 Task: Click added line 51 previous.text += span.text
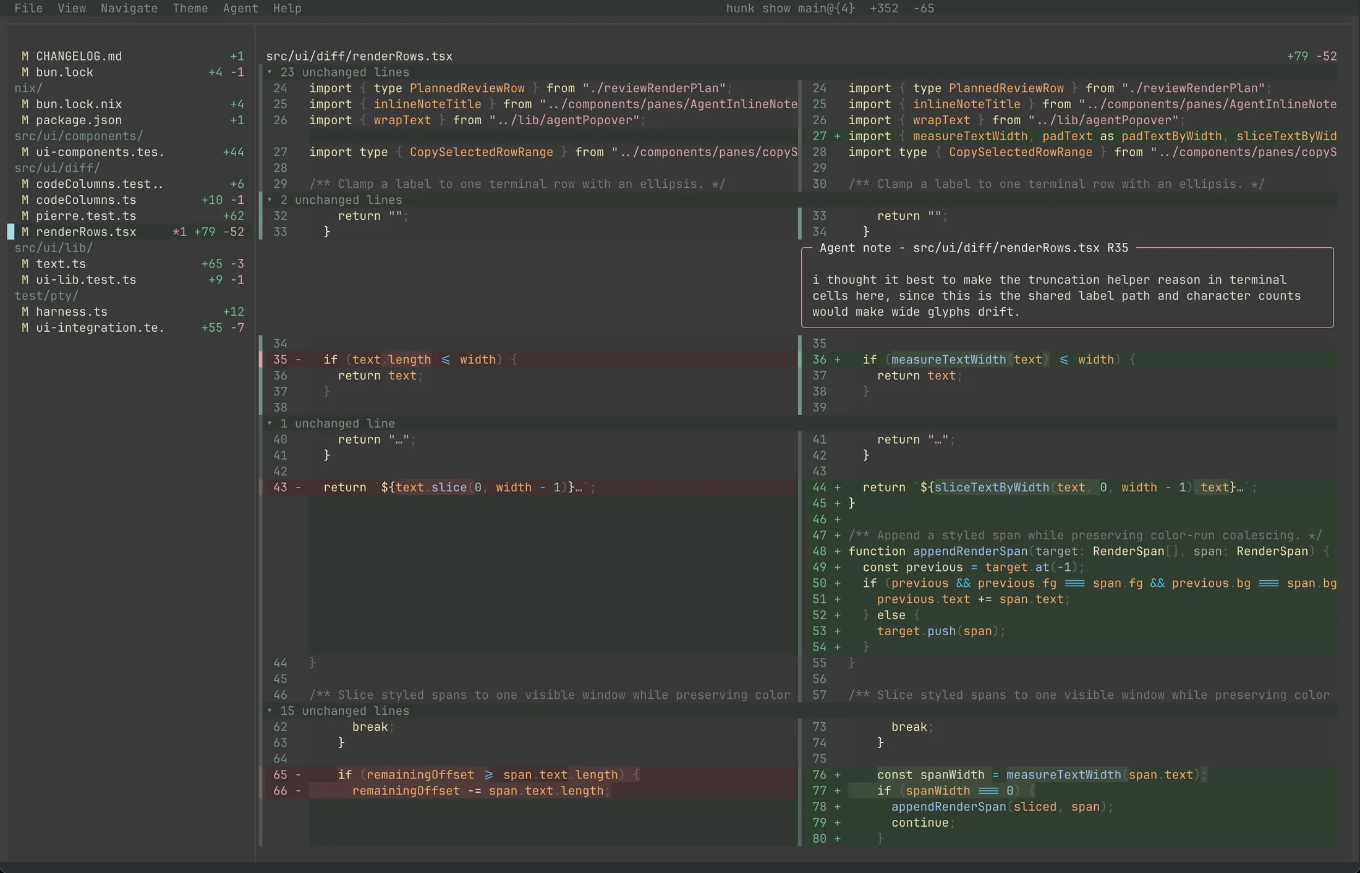click(1071, 599)
